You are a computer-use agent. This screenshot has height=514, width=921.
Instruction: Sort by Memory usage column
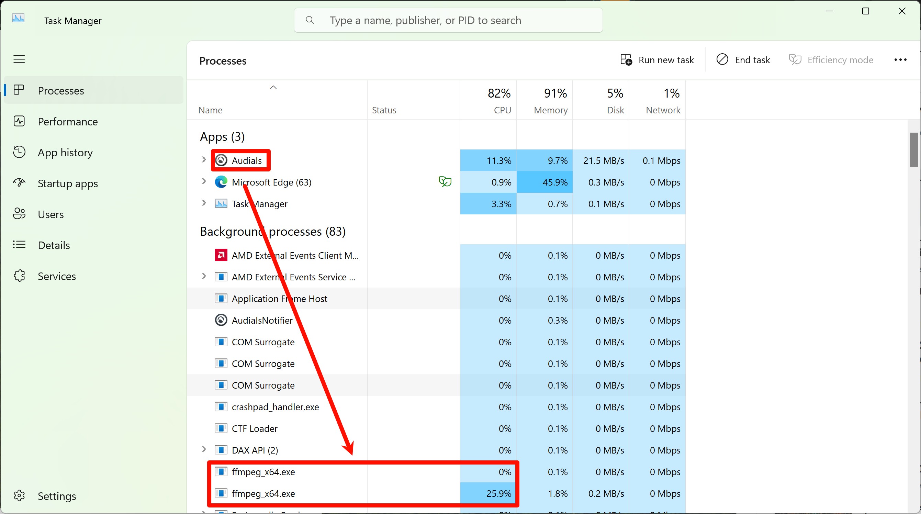pyautogui.click(x=544, y=100)
